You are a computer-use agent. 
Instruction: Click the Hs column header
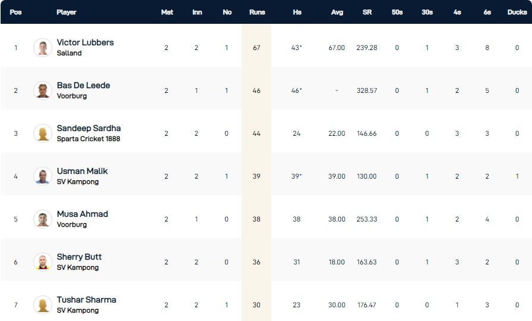point(297,12)
